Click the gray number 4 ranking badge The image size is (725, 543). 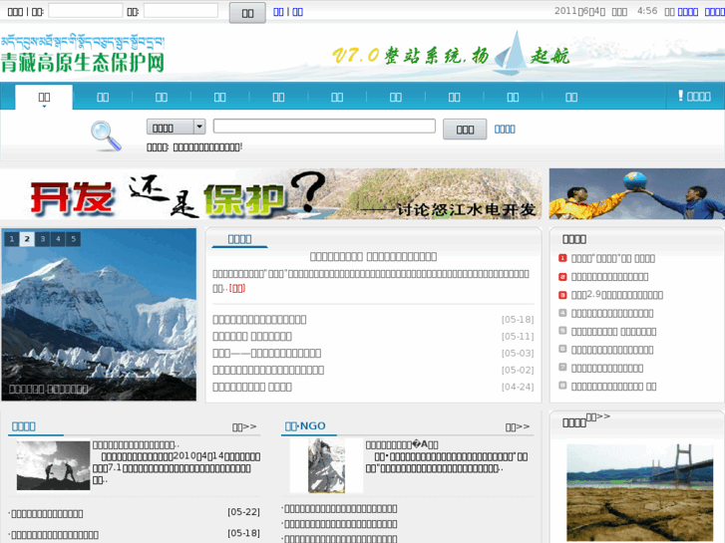pos(562,313)
